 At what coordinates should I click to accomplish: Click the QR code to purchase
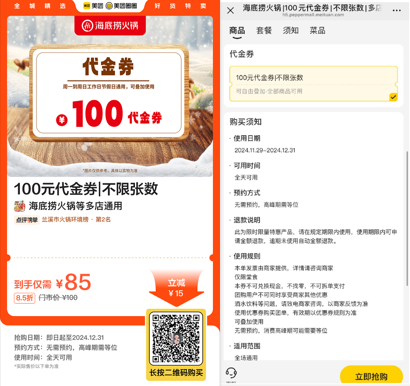point(176,338)
